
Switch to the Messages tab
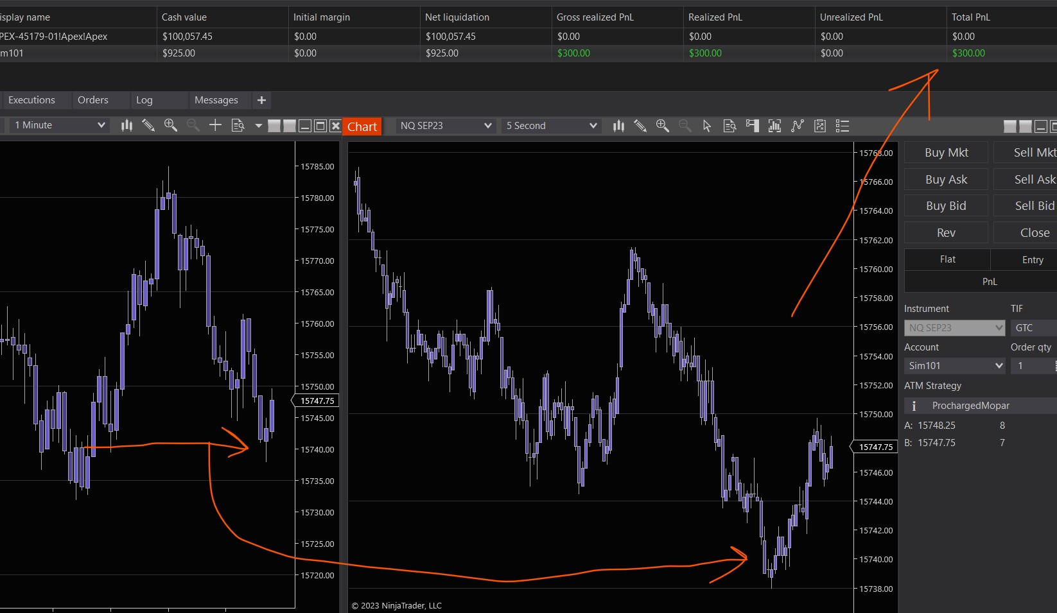coord(216,100)
